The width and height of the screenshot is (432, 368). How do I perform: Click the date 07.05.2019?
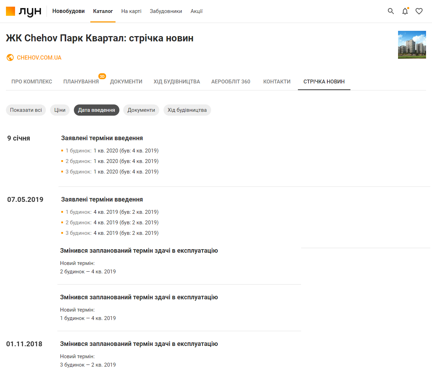(x=25, y=199)
